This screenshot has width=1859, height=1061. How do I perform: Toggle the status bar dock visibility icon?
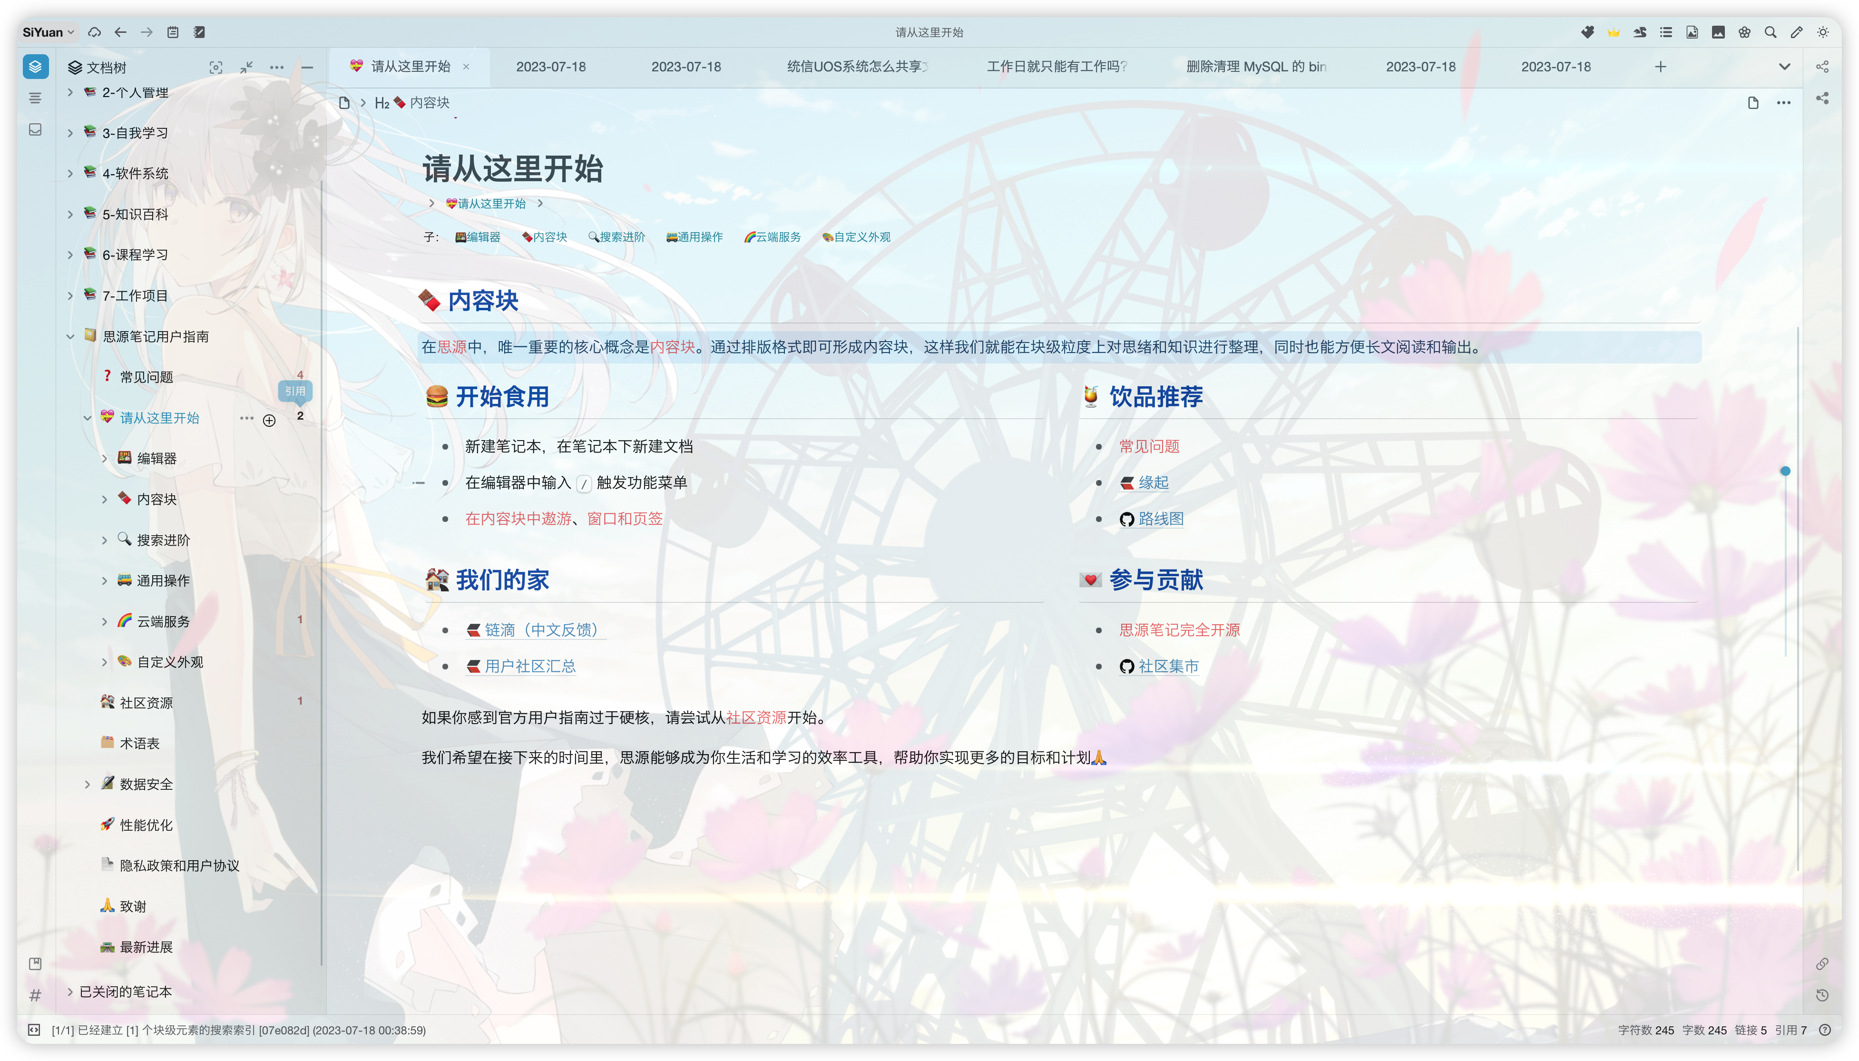[33, 1030]
